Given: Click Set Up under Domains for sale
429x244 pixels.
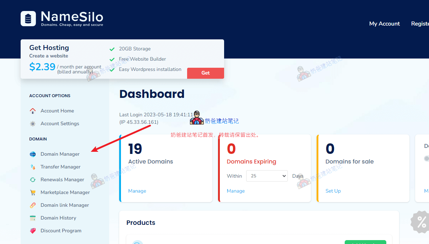Looking at the screenshot, I should (x=333, y=191).
